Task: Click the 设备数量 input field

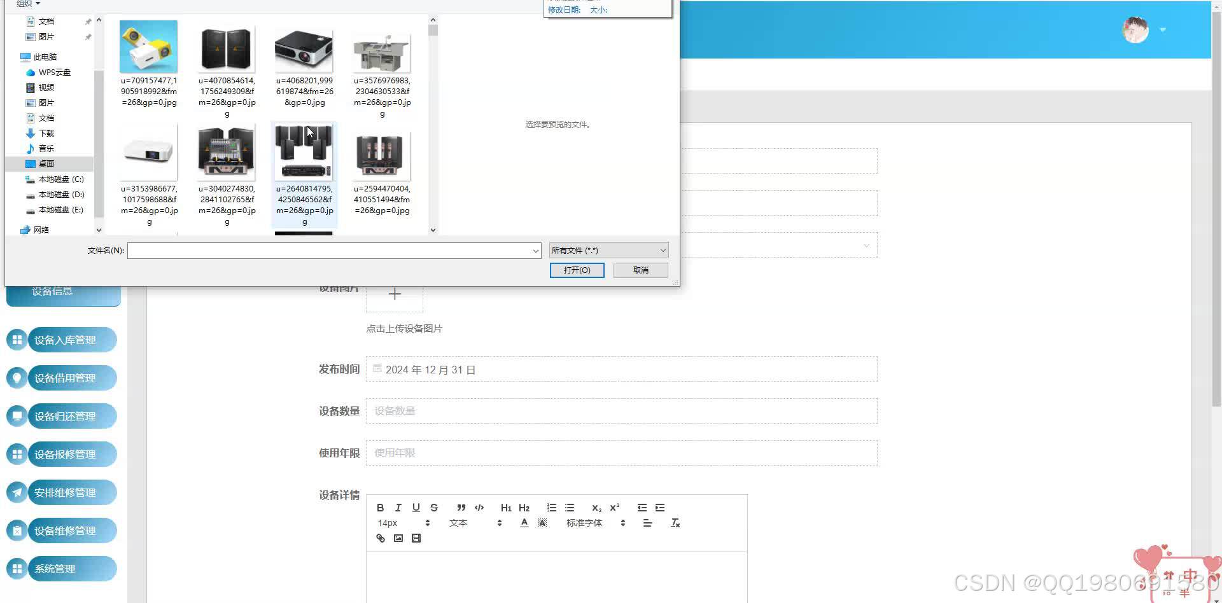Action: [622, 411]
